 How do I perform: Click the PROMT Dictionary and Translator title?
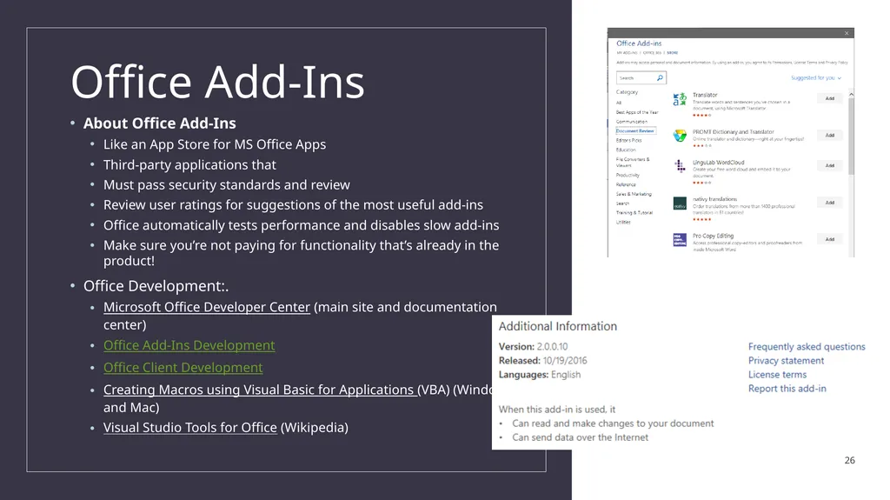(x=734, y=132)
